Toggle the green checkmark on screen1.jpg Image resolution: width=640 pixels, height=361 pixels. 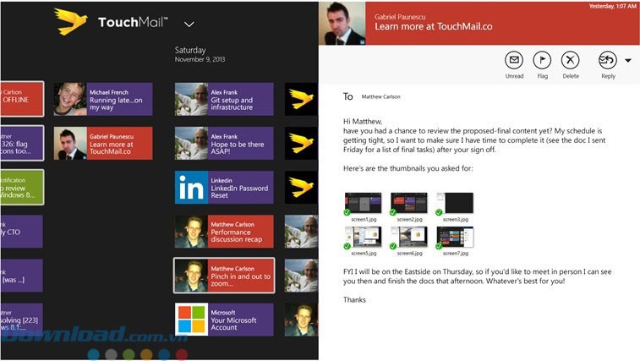click(x=348, y=212)
